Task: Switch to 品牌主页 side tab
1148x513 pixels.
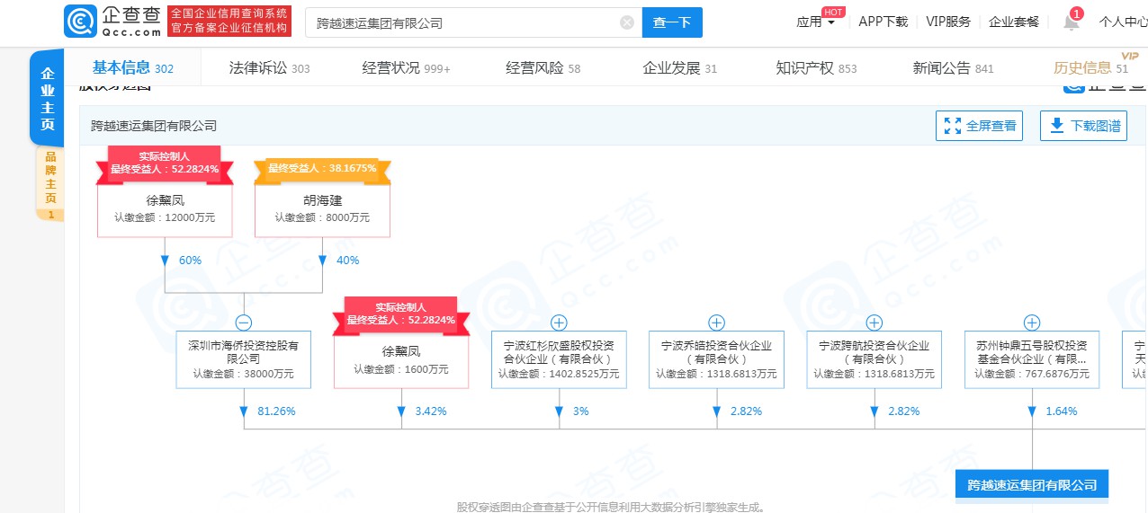Action: click(x=50, y=183)
